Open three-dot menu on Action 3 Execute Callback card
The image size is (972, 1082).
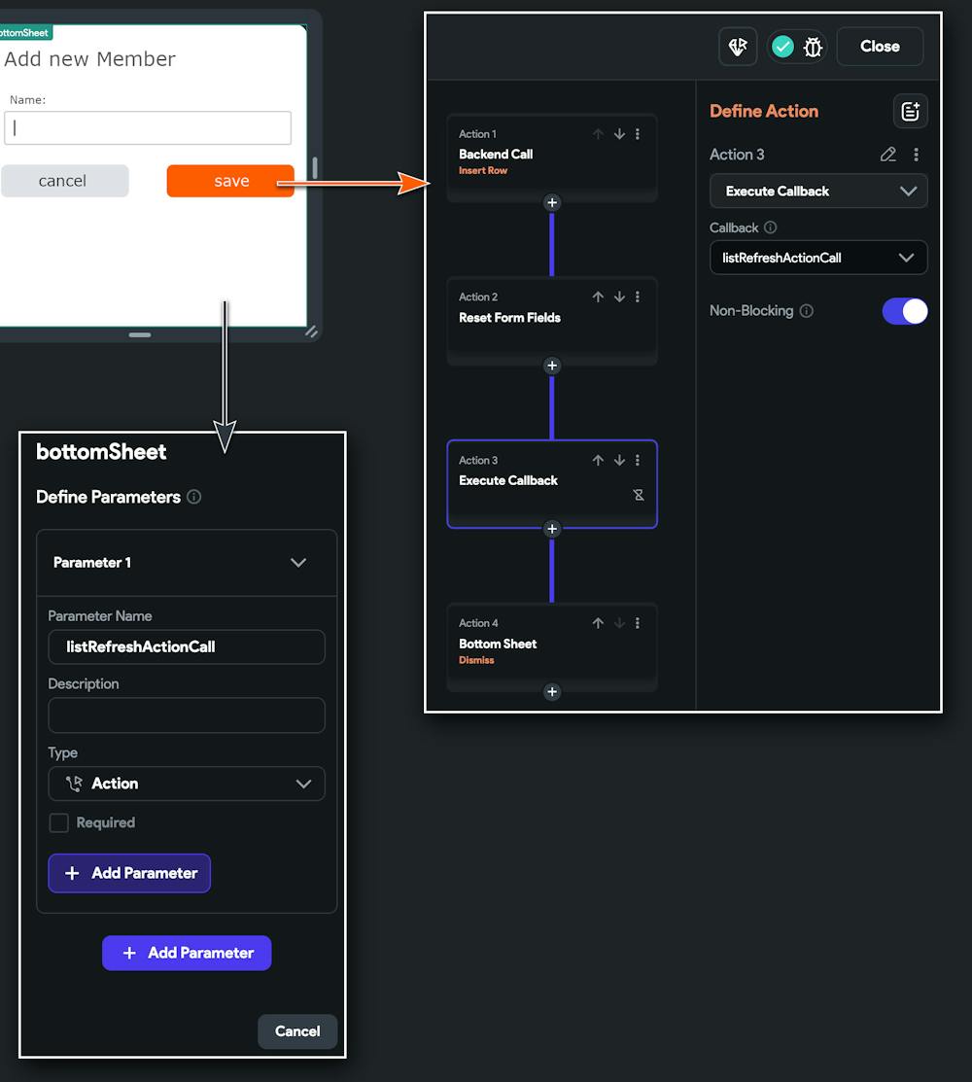click(638, 460)
